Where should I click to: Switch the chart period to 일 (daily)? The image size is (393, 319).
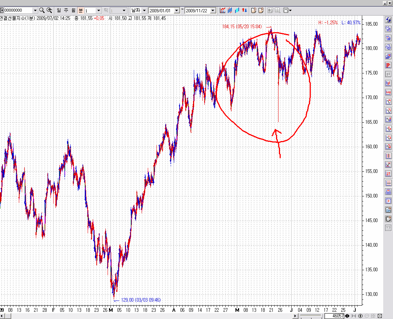pos(59,10)
